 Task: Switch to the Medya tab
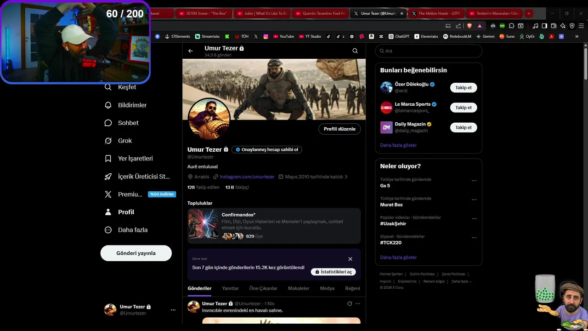[x=327, y=288]
